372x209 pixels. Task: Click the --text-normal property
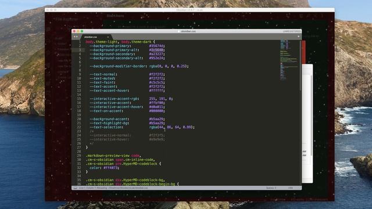(102, 74)
